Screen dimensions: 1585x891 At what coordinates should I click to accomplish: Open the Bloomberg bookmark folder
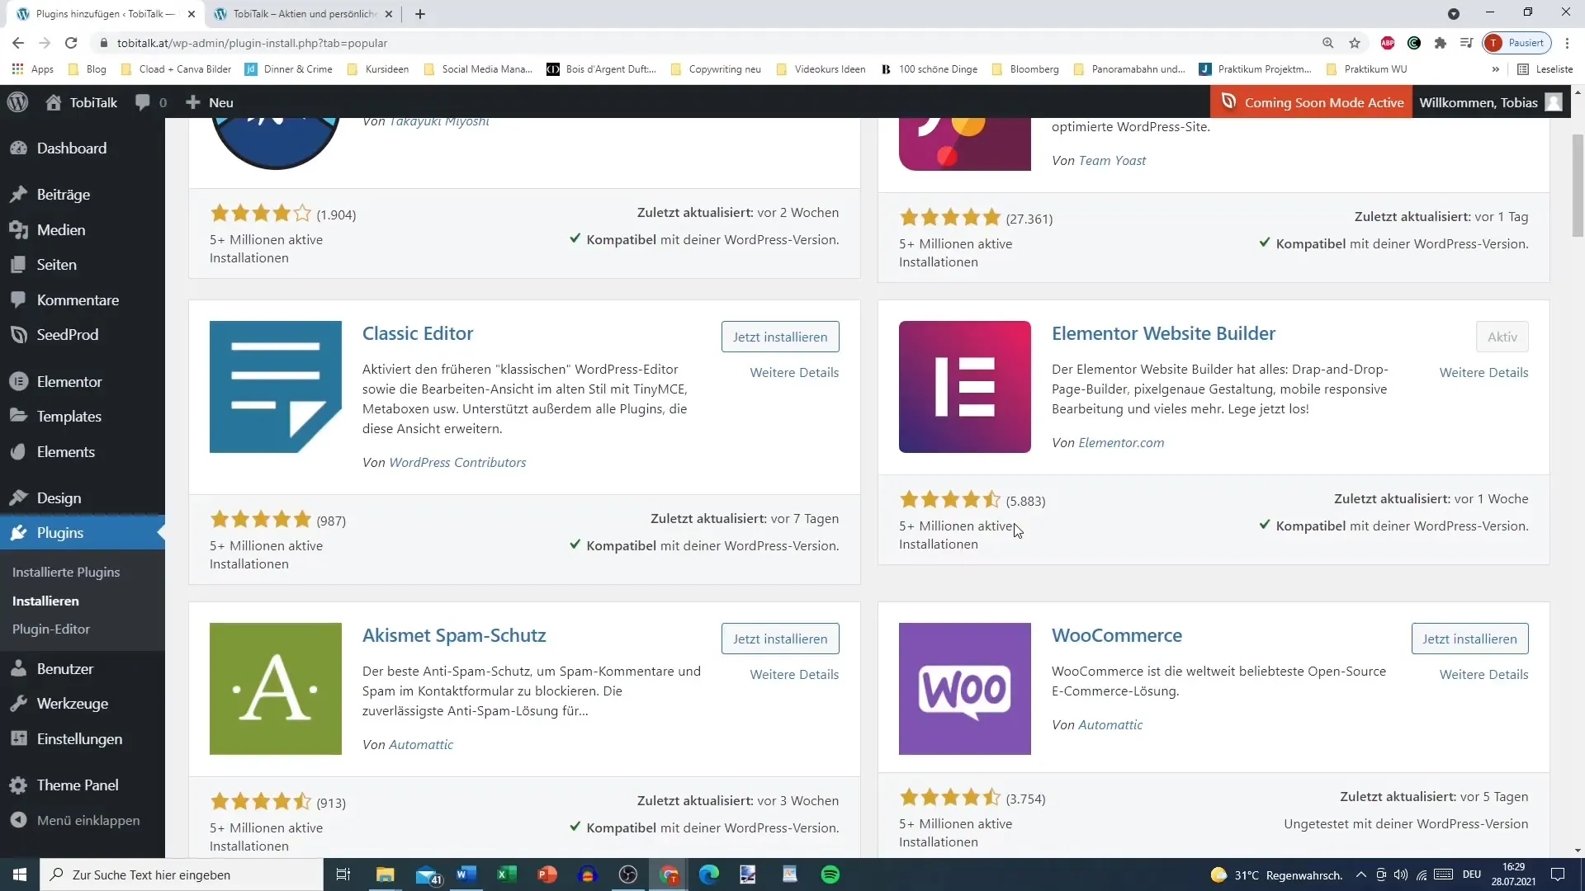pos(1024,69)
